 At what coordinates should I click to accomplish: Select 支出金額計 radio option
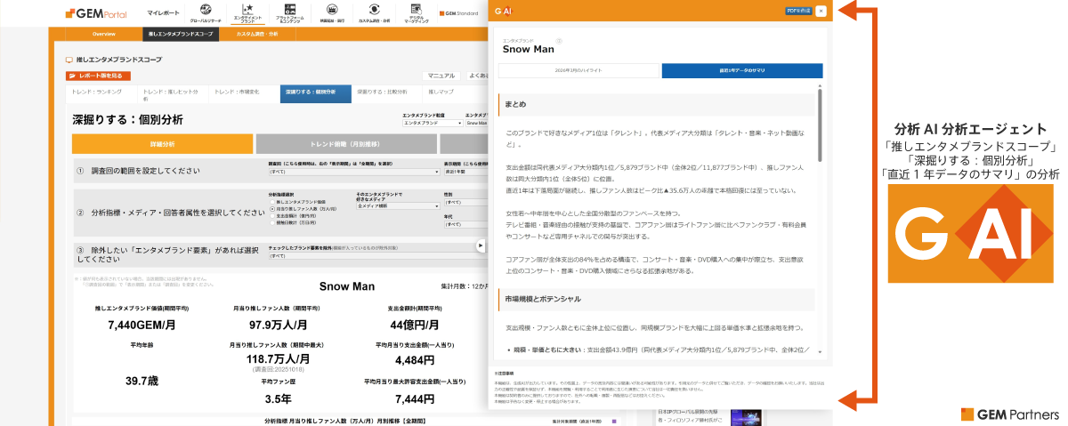point(271,214)
